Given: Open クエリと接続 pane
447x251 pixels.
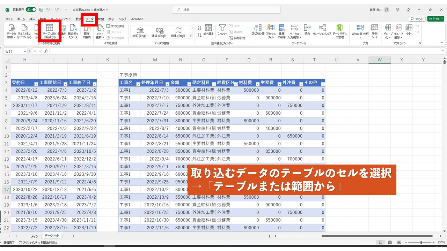Looking at the screenshot, I should click(x=115, y=26).
